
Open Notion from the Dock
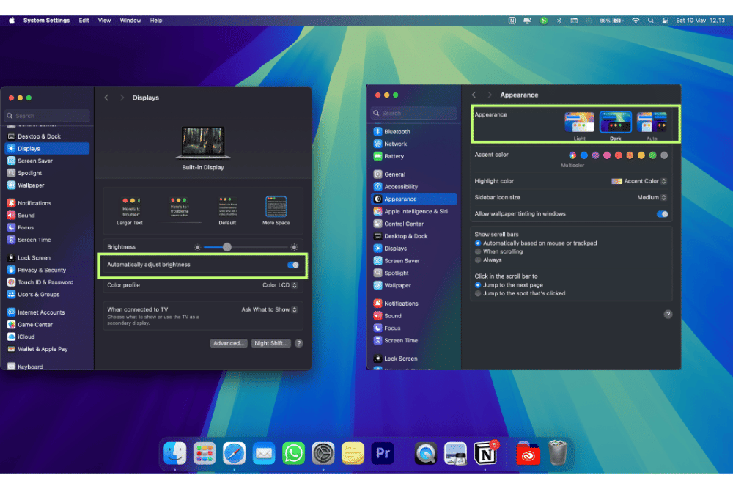click(x=485, y=454)
